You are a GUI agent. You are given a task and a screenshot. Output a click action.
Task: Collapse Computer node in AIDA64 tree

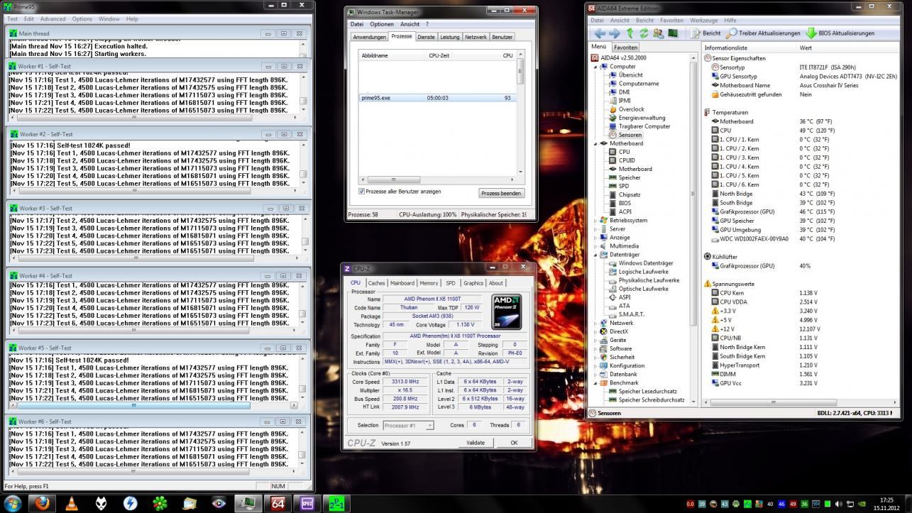(x=595, y=67)
